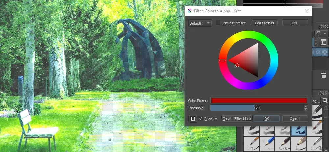The width and height of the screenshot is (329, 152).
Task: Open the layers docker view options icon
Action: tap(324, 43)
